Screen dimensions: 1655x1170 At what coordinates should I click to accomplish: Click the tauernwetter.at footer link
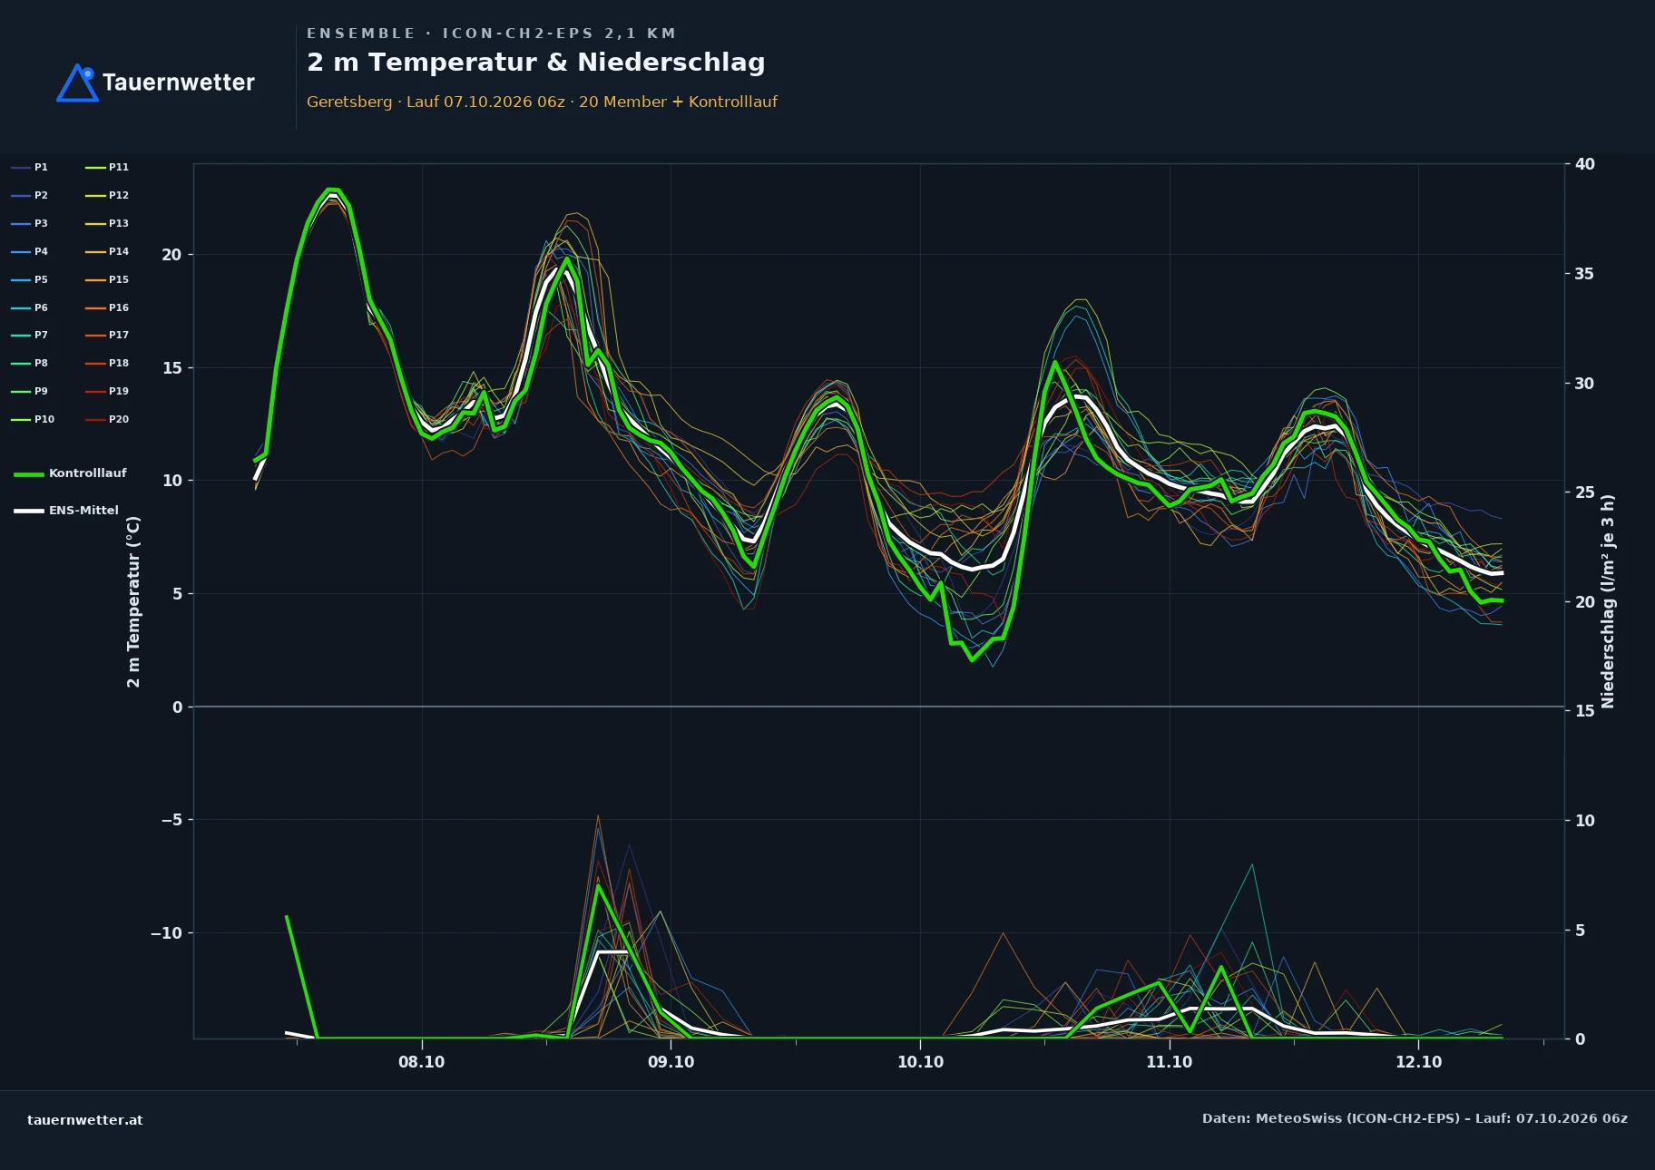[84, 1120]
